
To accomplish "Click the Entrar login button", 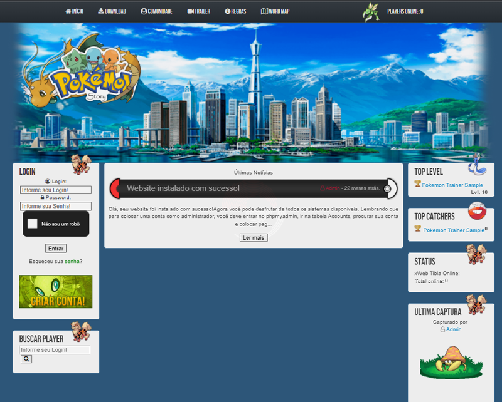I will (x=56, y=249).
